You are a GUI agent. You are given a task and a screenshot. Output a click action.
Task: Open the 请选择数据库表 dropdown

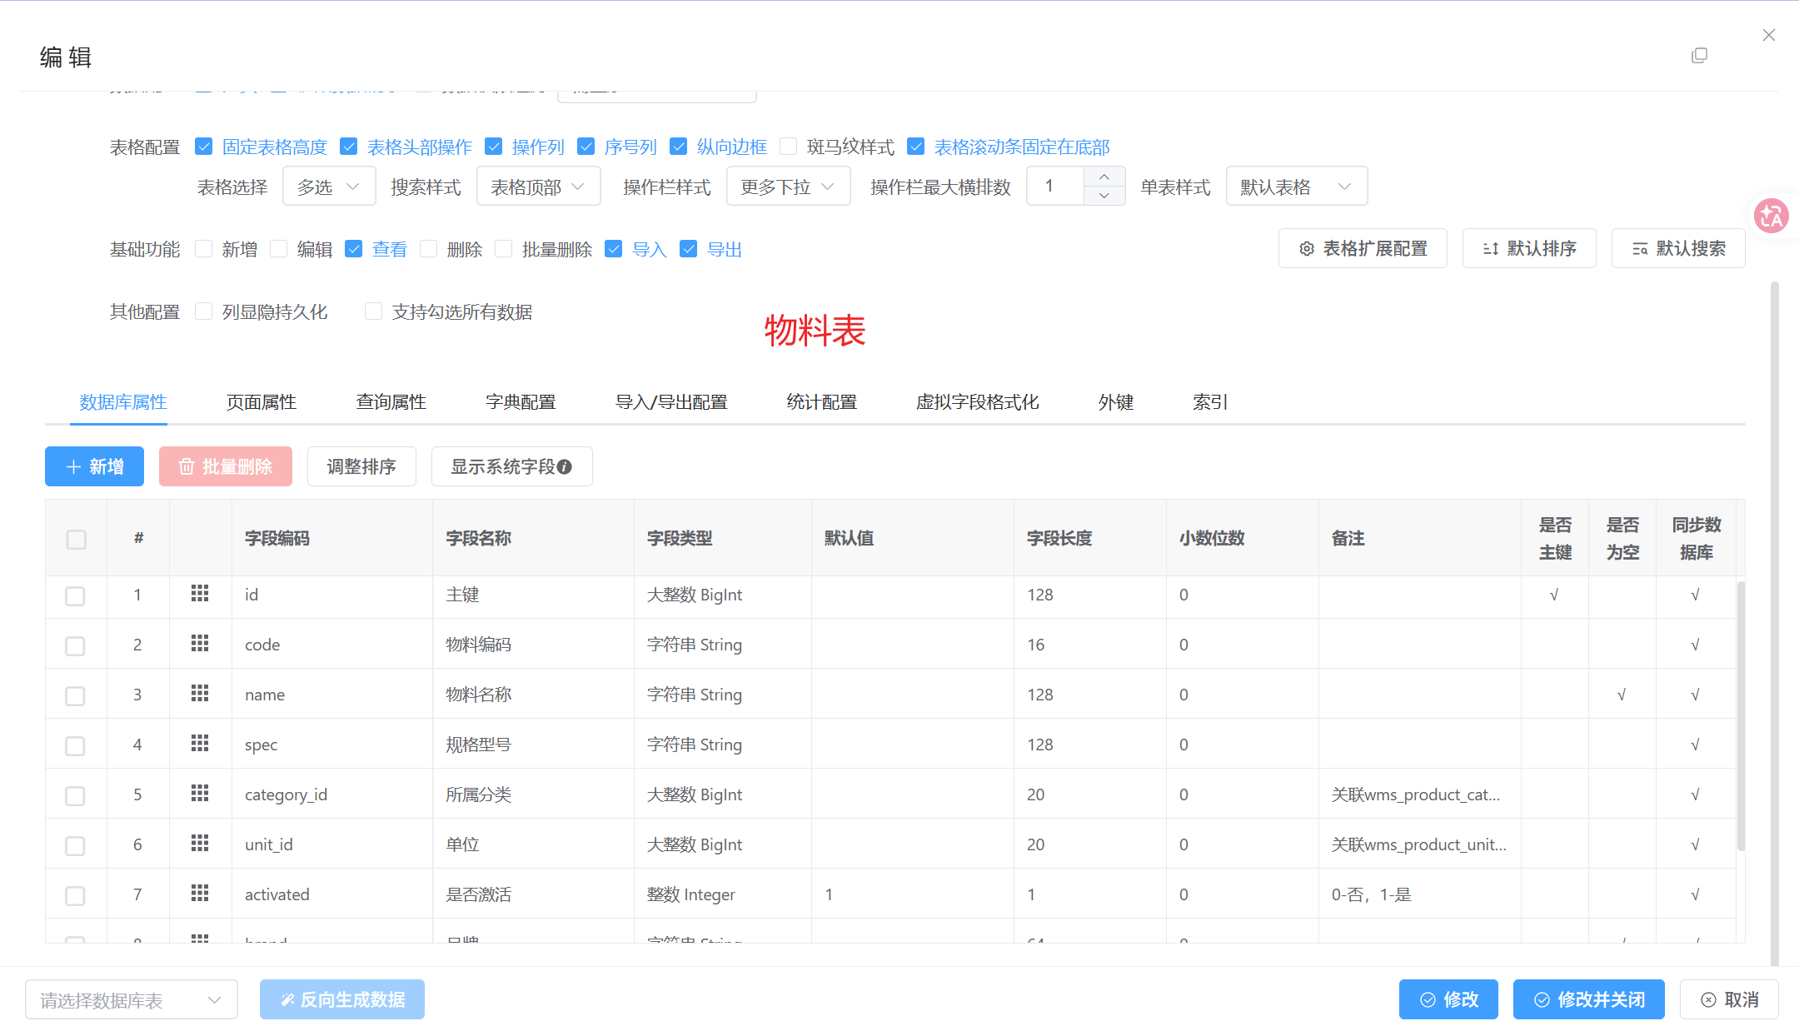pos(132,1000)
